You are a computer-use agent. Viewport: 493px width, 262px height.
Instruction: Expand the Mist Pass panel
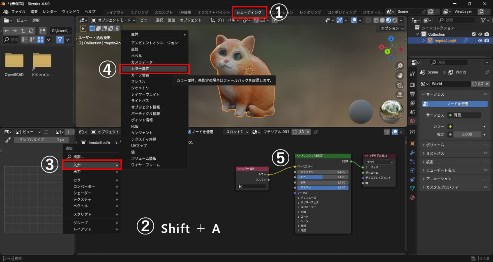point(455,153)
